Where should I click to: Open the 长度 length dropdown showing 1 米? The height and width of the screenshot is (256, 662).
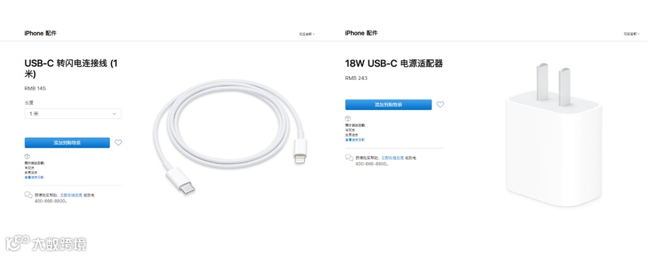[x=73, y=113]
